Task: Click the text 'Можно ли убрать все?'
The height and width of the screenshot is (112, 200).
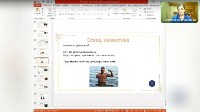Action: pos(76,45)
